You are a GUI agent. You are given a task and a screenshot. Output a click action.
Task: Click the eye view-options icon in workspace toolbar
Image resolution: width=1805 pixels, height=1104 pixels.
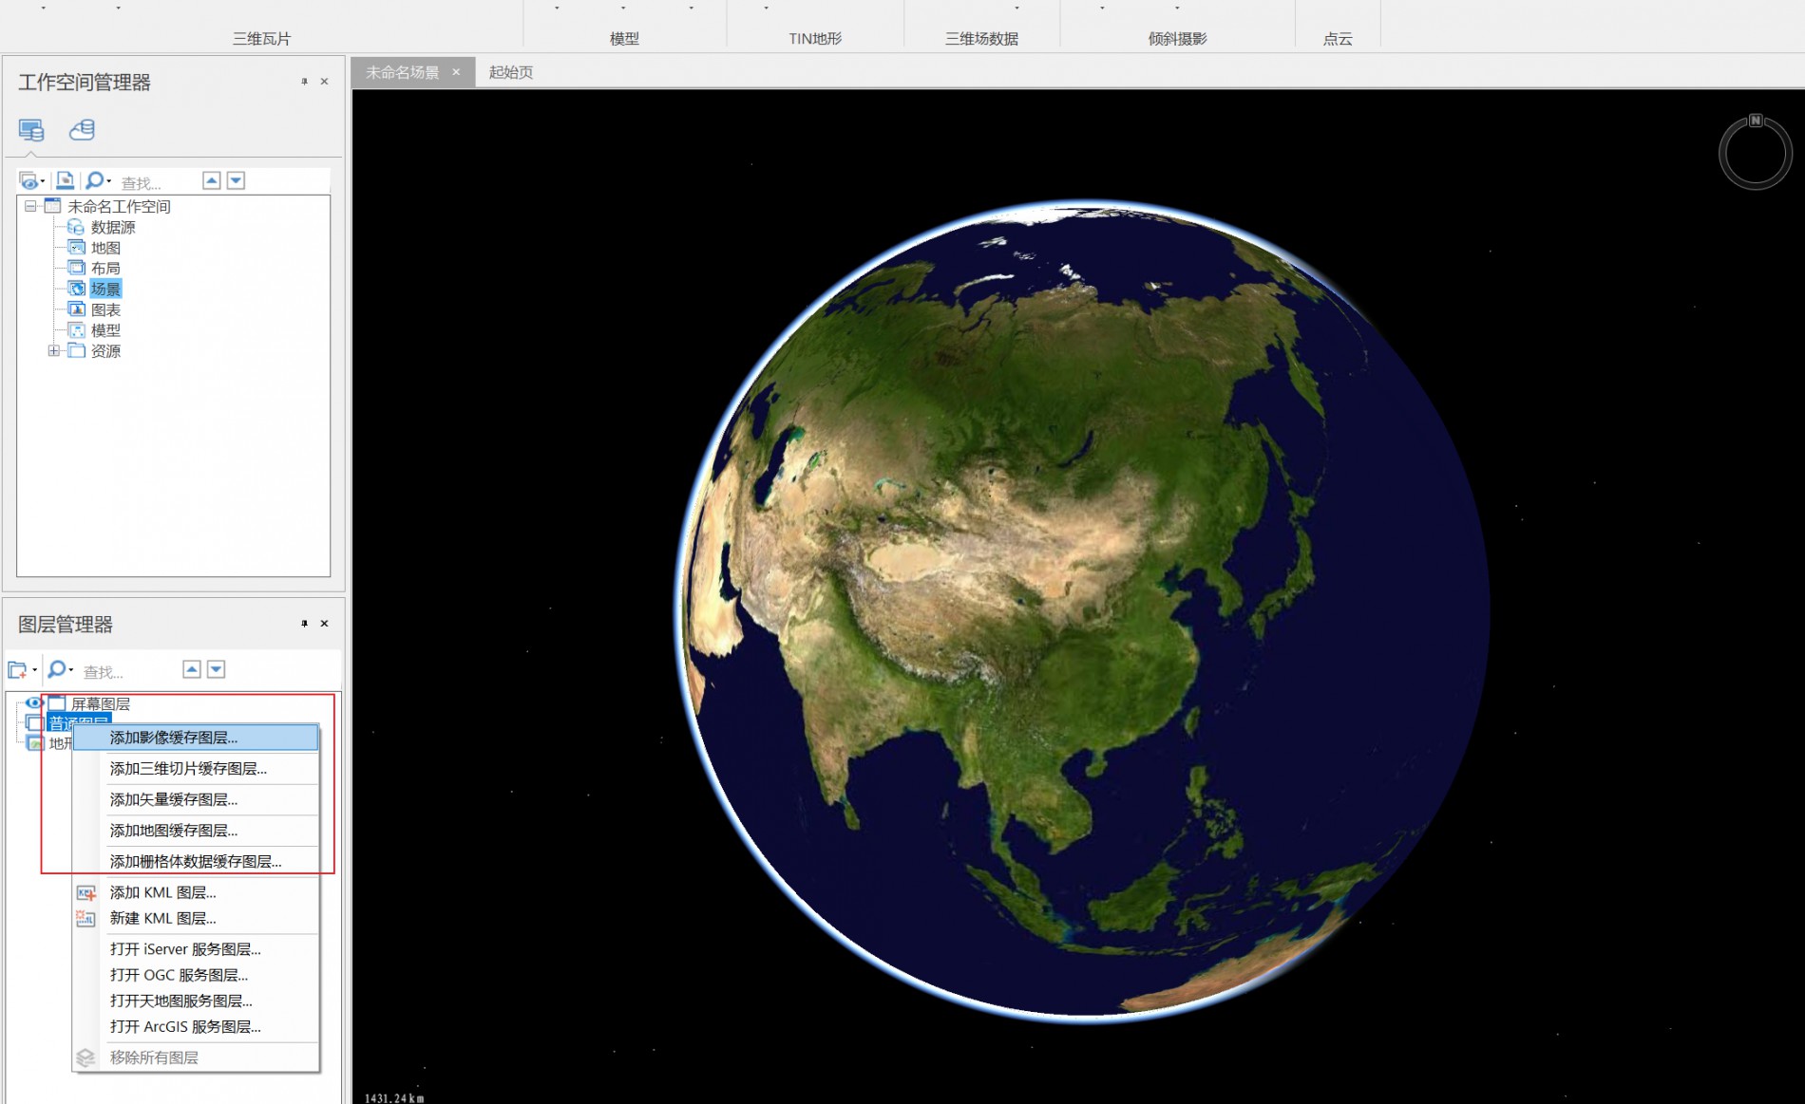click(29, 180)
